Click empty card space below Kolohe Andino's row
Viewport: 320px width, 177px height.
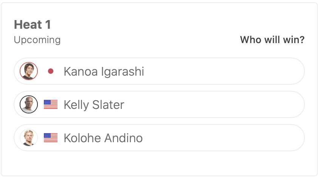(159, 163)
